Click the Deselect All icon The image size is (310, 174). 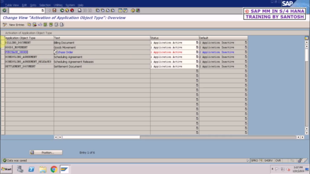click(x=56, y=25)
